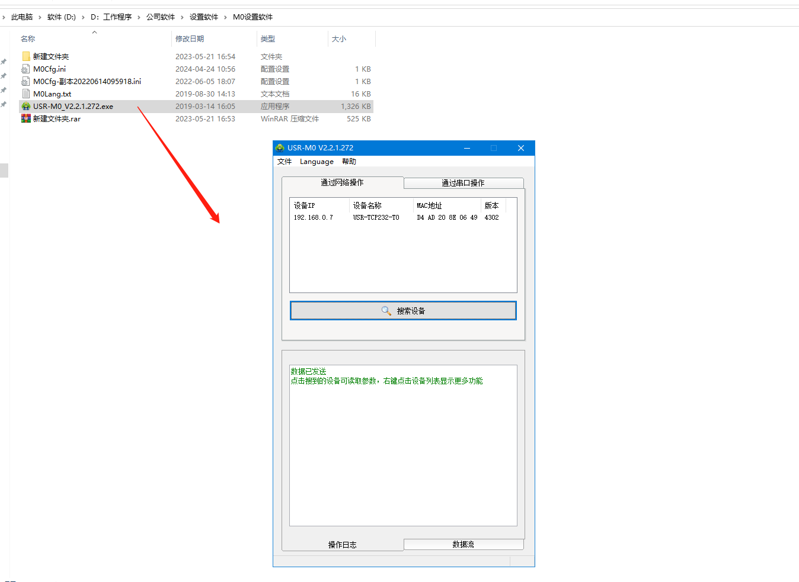Open the 帮助 help menu
The width and height of the screenshot is (799, 582).
(x=349, y=162)
